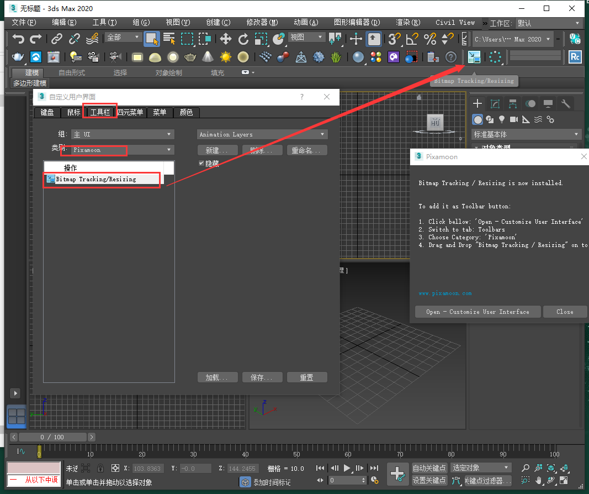Image resolution: width=589 pixels, height=494 pixels.
Task: Click the Cameras creation icon
Action: pyautogui.click(x=513, y=119)
